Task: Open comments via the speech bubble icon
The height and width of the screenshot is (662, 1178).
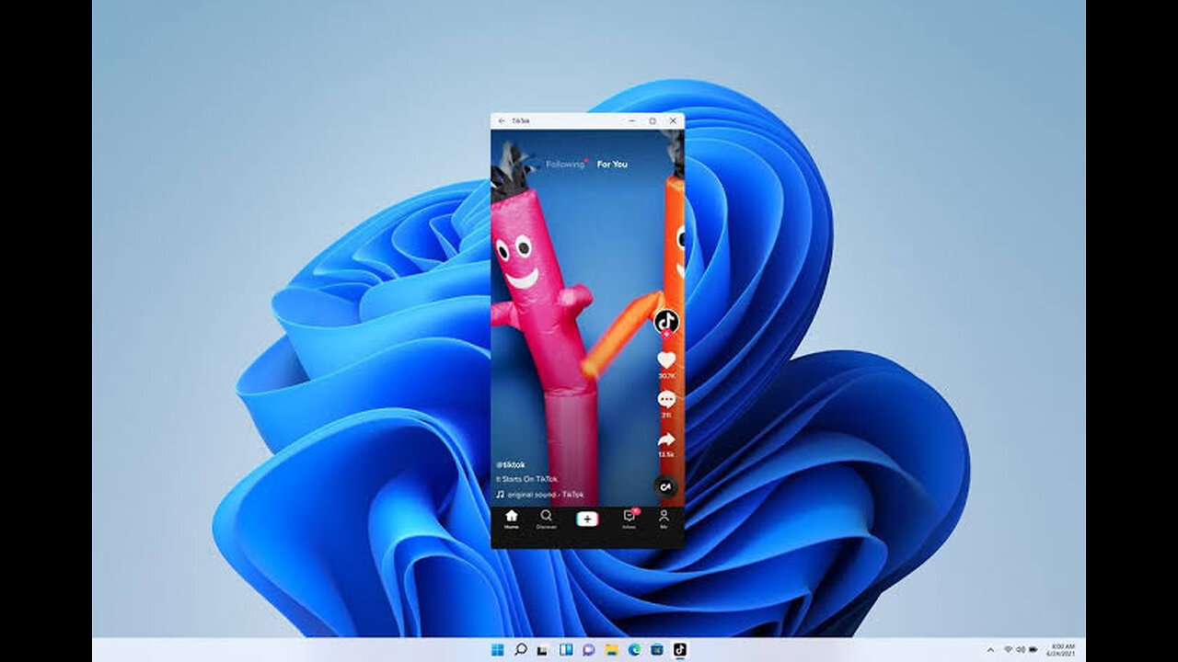Action: 666,399
